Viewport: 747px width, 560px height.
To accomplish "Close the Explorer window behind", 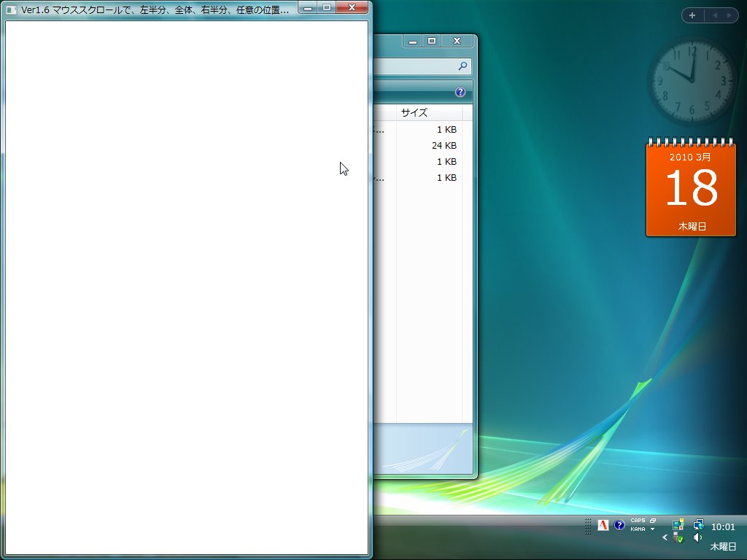I will (x=457, y=42).
